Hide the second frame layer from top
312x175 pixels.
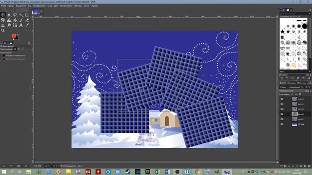click(x=282, y=104)
